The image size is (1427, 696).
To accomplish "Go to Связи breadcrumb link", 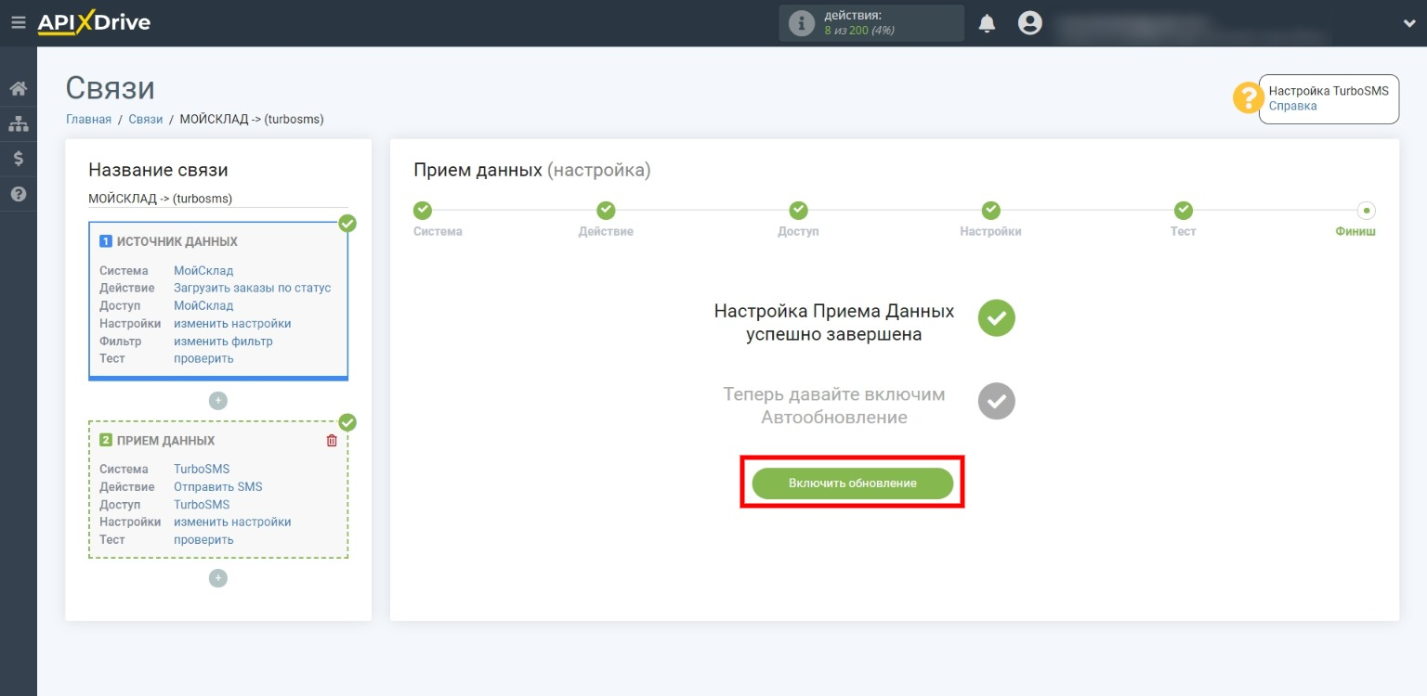I will point(145,119).
